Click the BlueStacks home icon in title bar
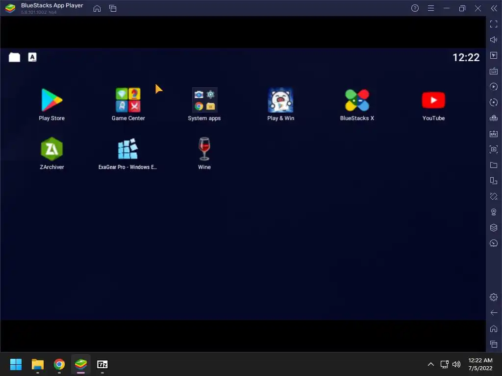The image size is (502, 376). [97, 8]
